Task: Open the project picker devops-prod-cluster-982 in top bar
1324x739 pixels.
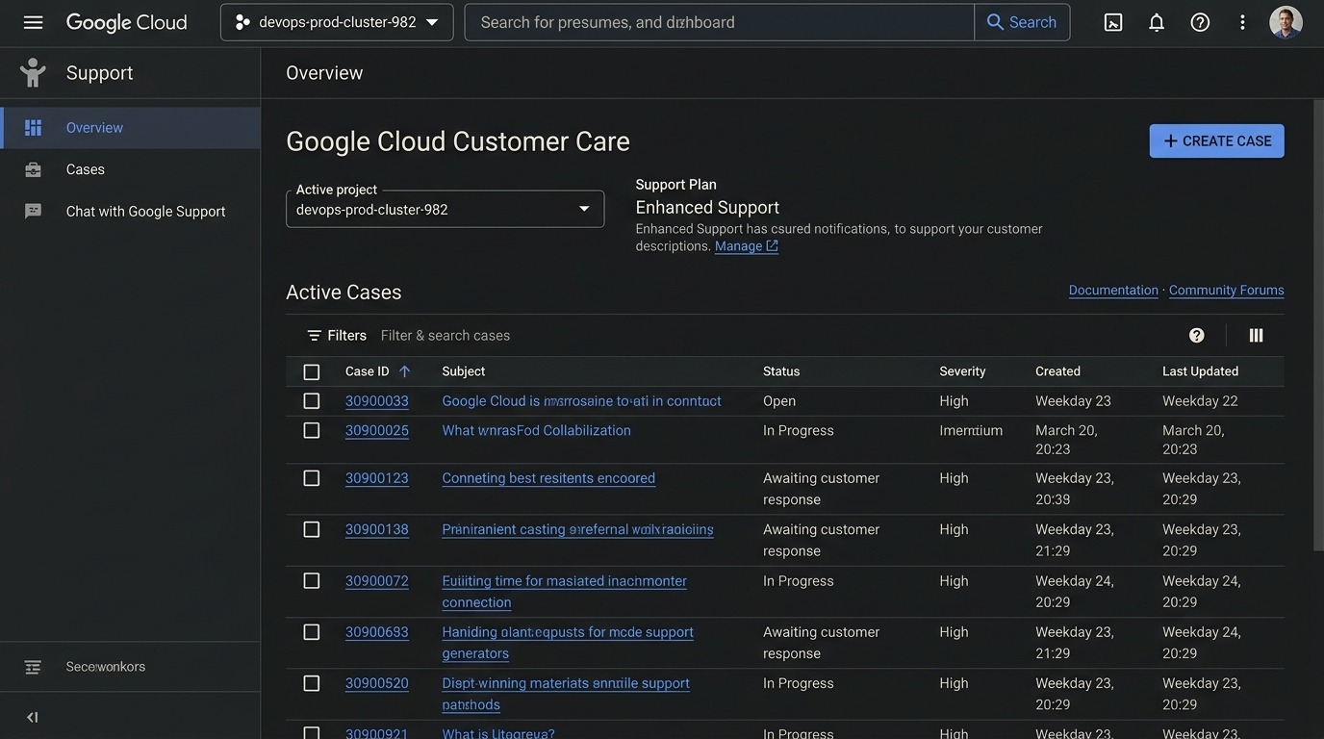Action: (x=337, y=22)
